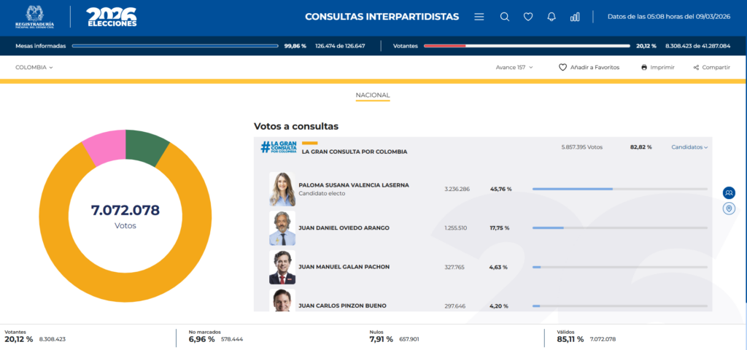Open the bar chart statistics icon

tap(575, 17)
